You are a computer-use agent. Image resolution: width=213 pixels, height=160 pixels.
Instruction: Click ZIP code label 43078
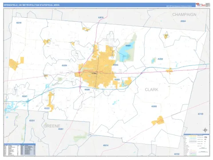tap(101, 17)
